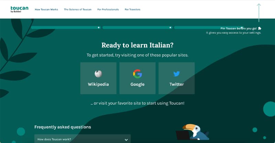Click 'or visit your favorite site' text
The height and width of the screenshot is (143, 275).
click(137, 103)
